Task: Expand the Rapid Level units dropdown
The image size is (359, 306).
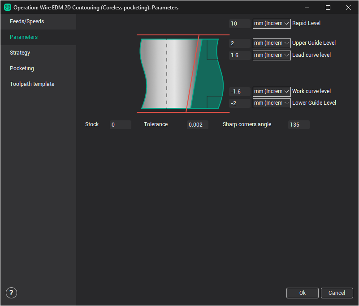Action: coord(272,24)
